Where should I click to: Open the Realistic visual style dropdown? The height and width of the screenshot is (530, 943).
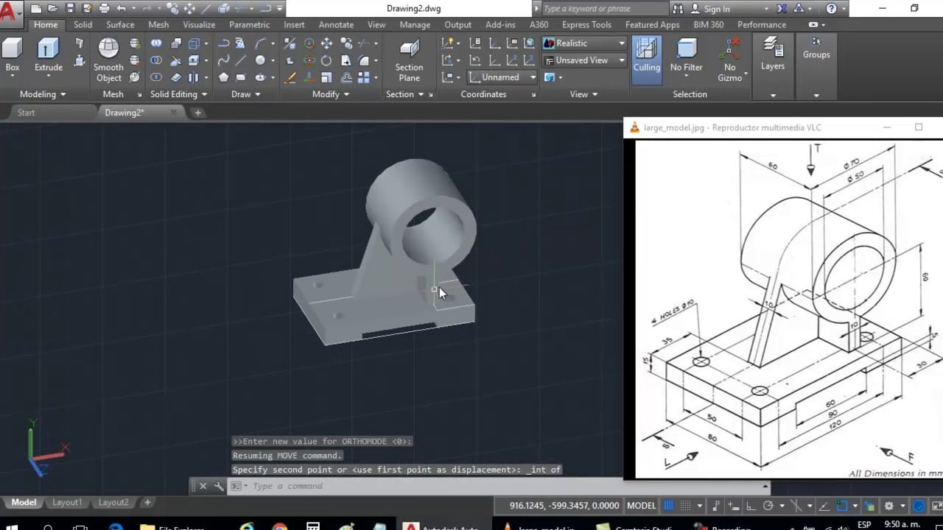click(x=620, y=43)
